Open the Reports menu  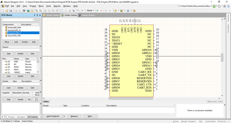pos(57,6)
